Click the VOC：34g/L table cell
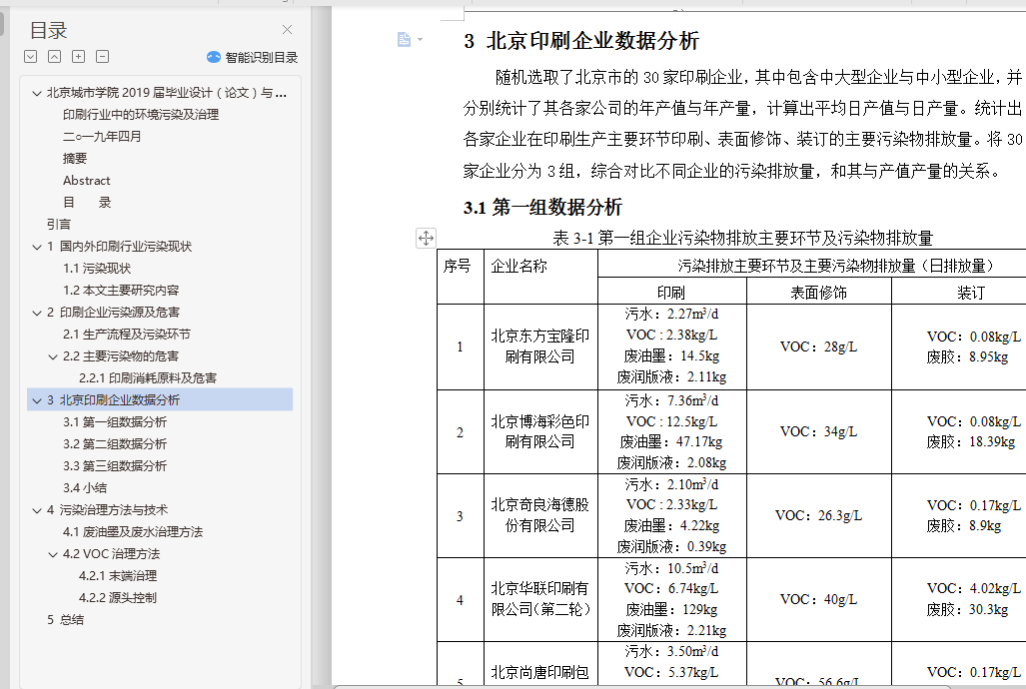The image size is (1026, 689). 818,431
